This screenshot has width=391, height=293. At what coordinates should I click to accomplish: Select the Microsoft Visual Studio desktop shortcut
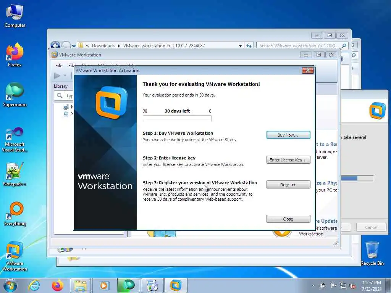pos(15,140)
